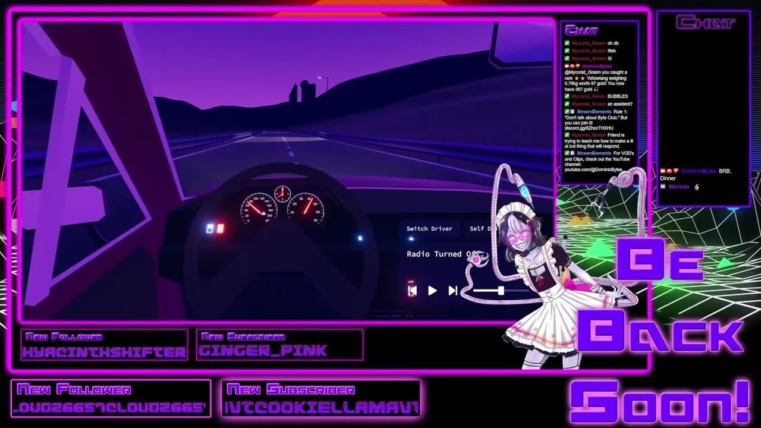Click the youtube.com/@DominicBytes link in chat
The image size is (761, 428).
[x=593, y=170]
